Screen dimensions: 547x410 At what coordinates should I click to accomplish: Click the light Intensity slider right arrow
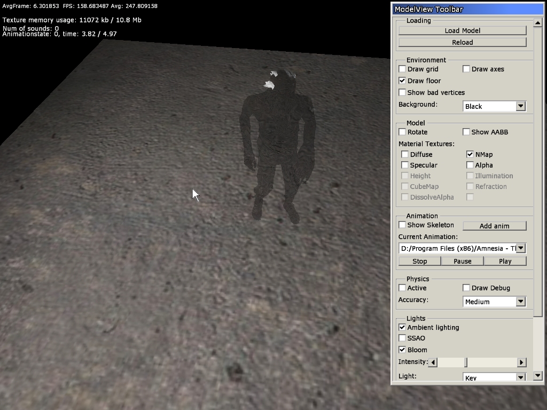point(521,362)
